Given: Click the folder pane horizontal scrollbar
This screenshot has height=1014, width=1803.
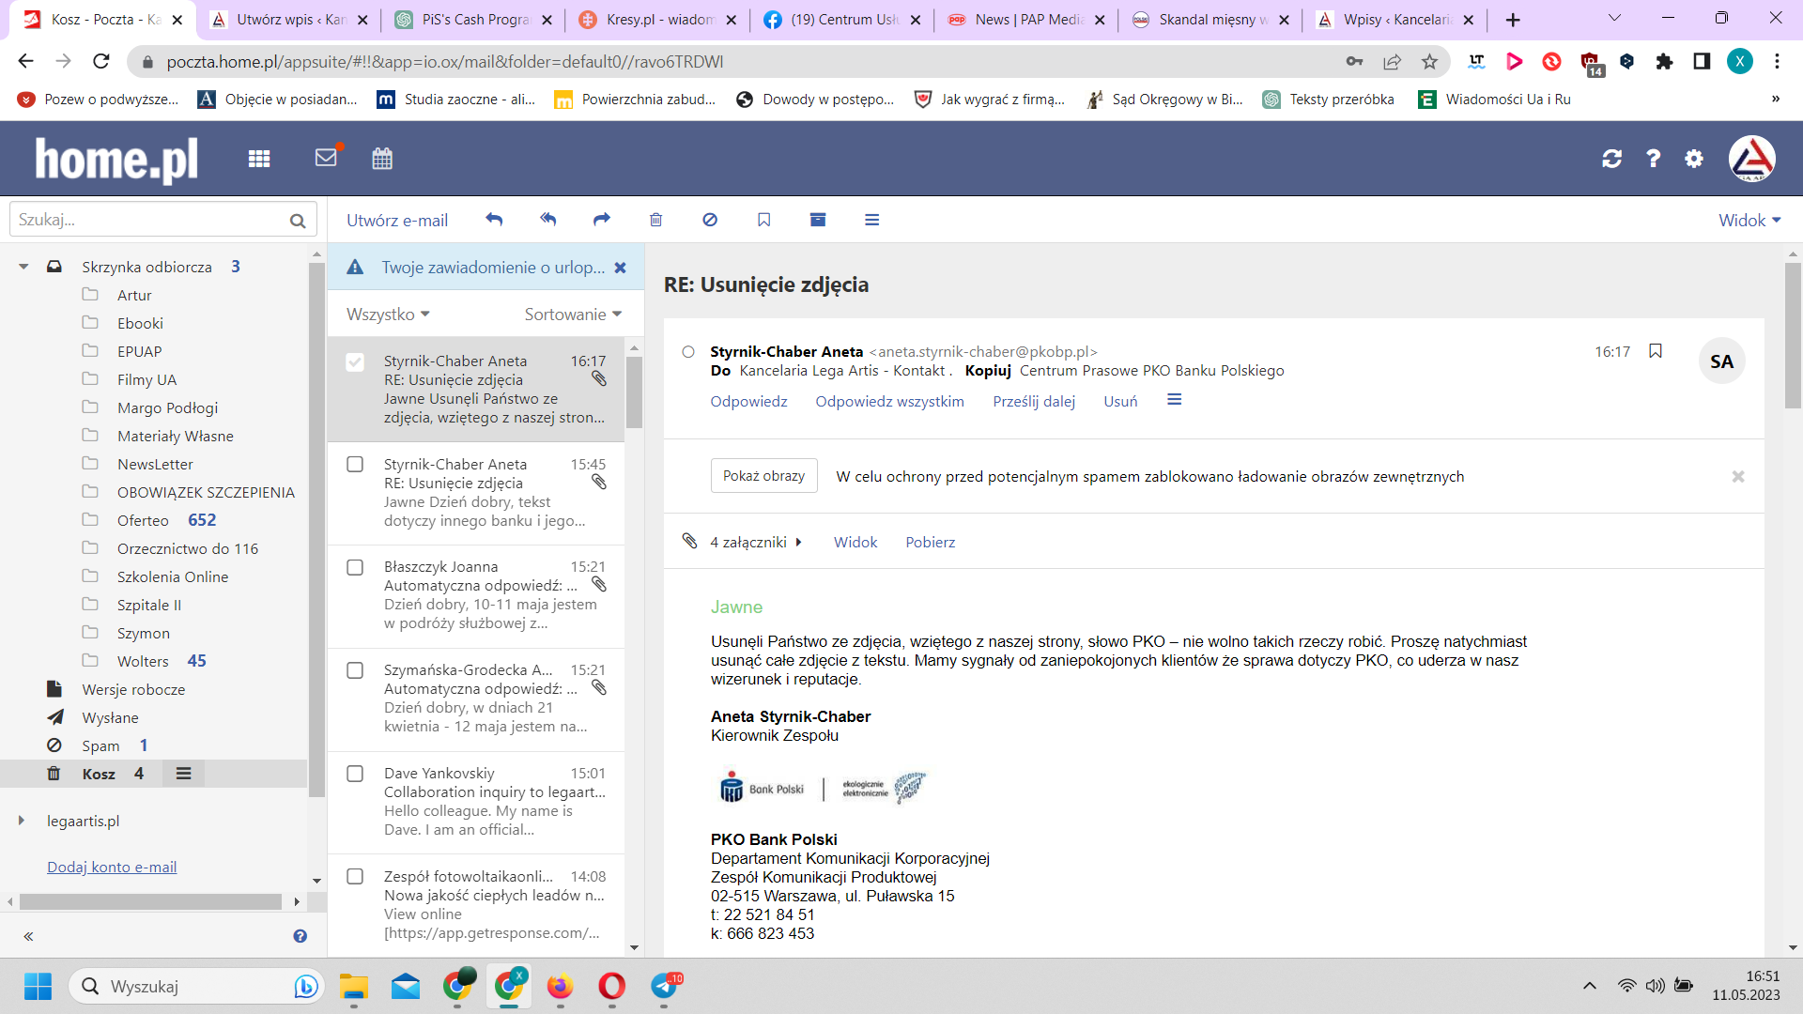Looking at the screenshot, I should coord(150,901).
